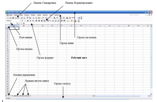The image size is (157, 102).
Task: Sort descending with the Z-A icon
Action: click(x=64, y=18)
